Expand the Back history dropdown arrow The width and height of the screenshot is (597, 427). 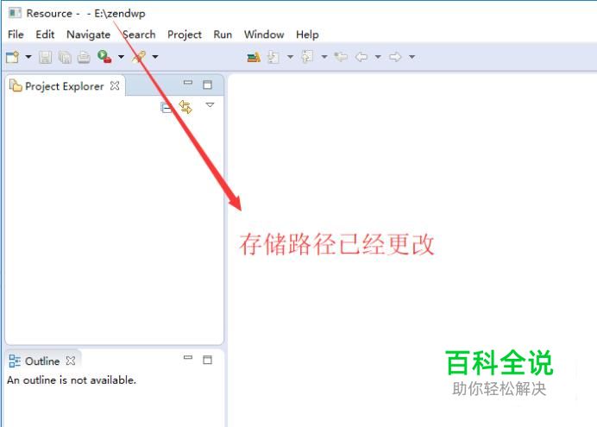point(378,57)
